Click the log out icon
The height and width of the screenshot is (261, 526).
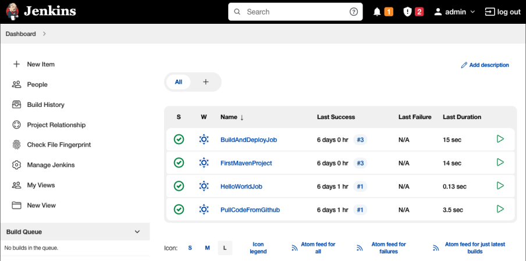click(x=490, y=12)
